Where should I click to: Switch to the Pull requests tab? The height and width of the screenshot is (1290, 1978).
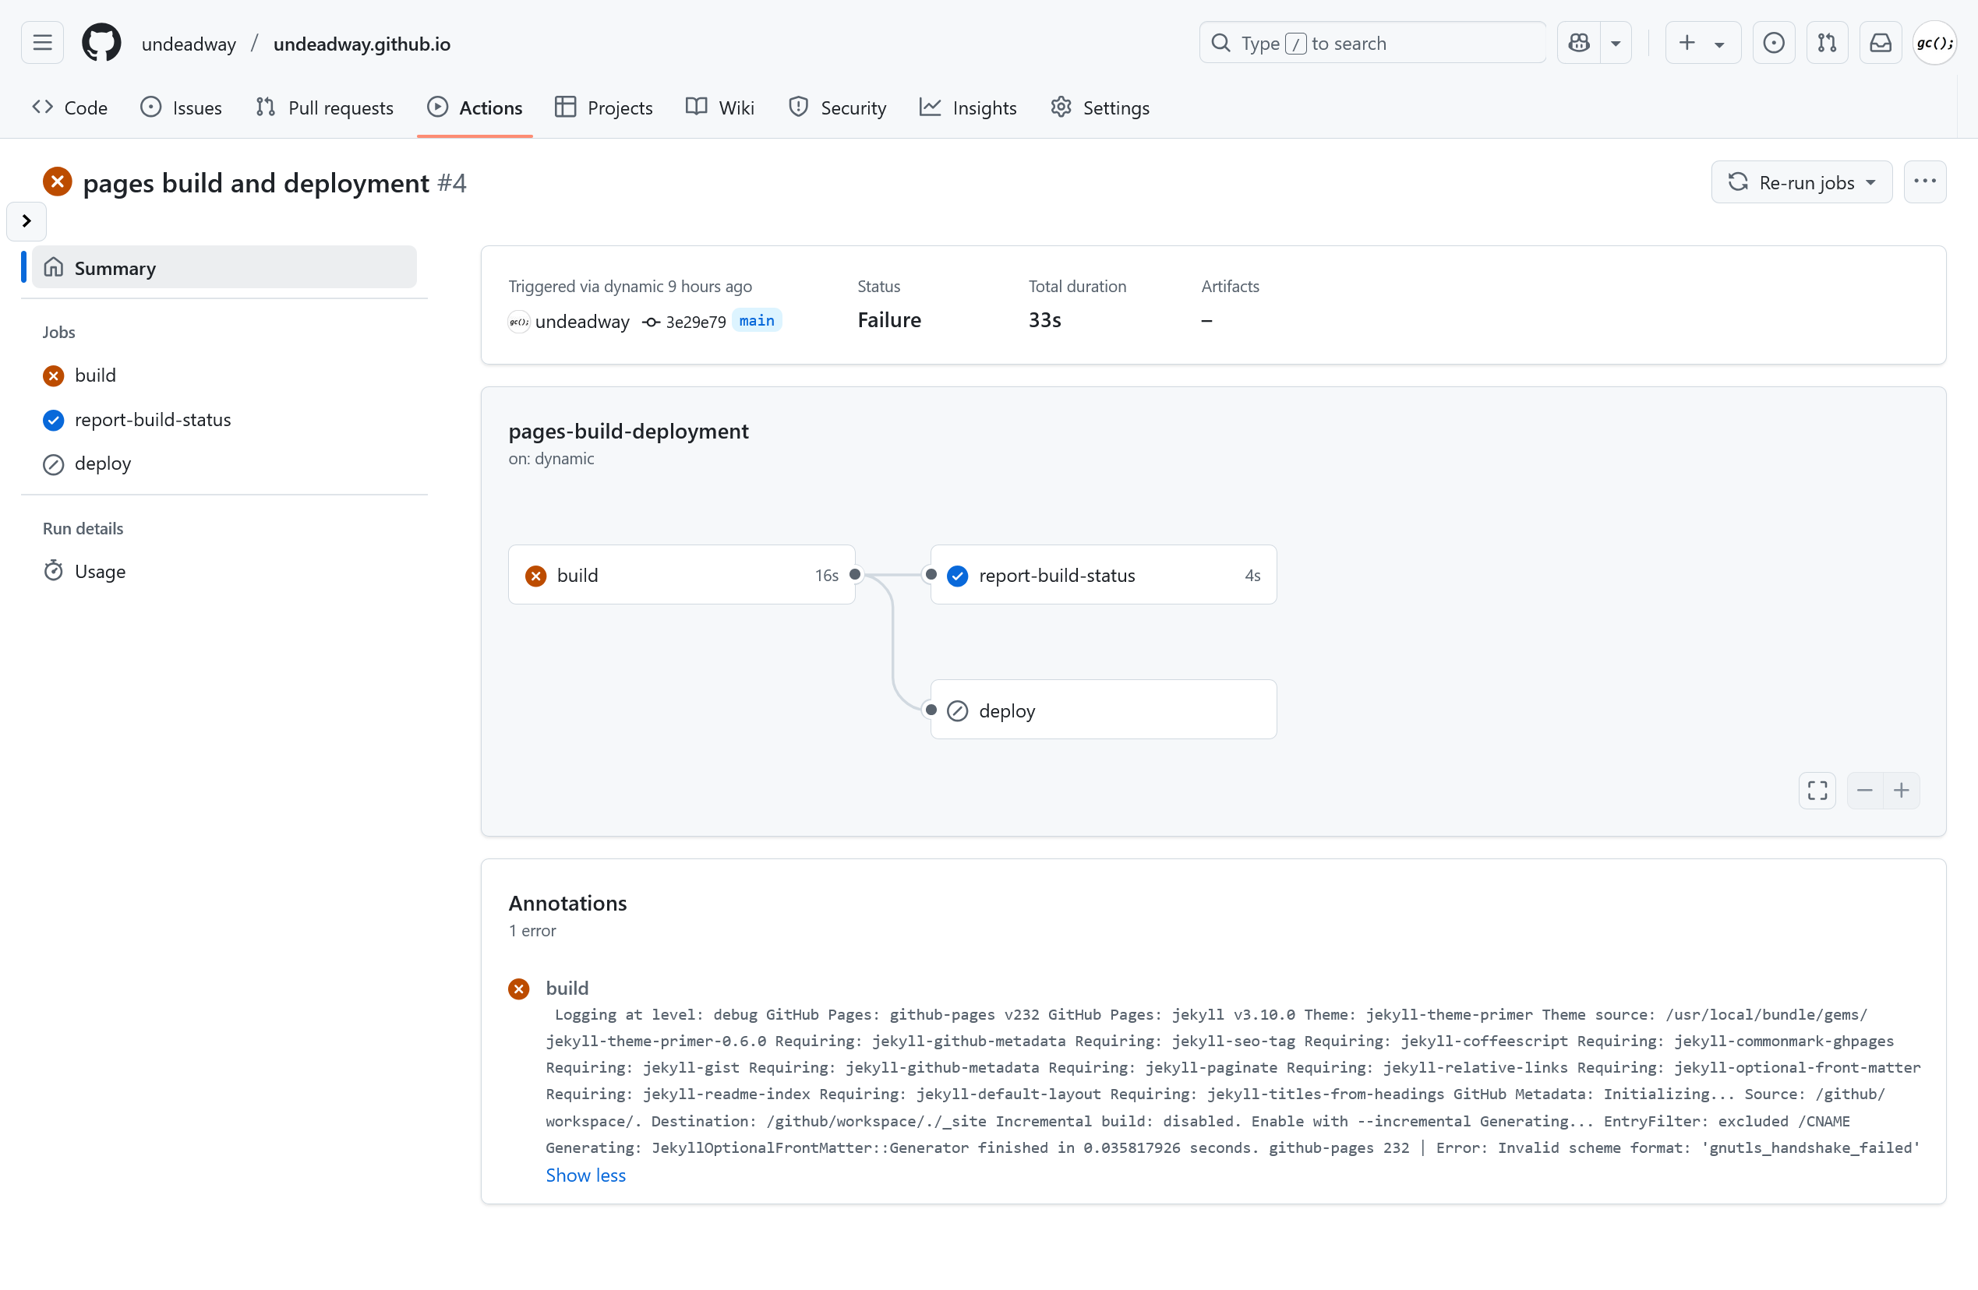click(325, 108)
